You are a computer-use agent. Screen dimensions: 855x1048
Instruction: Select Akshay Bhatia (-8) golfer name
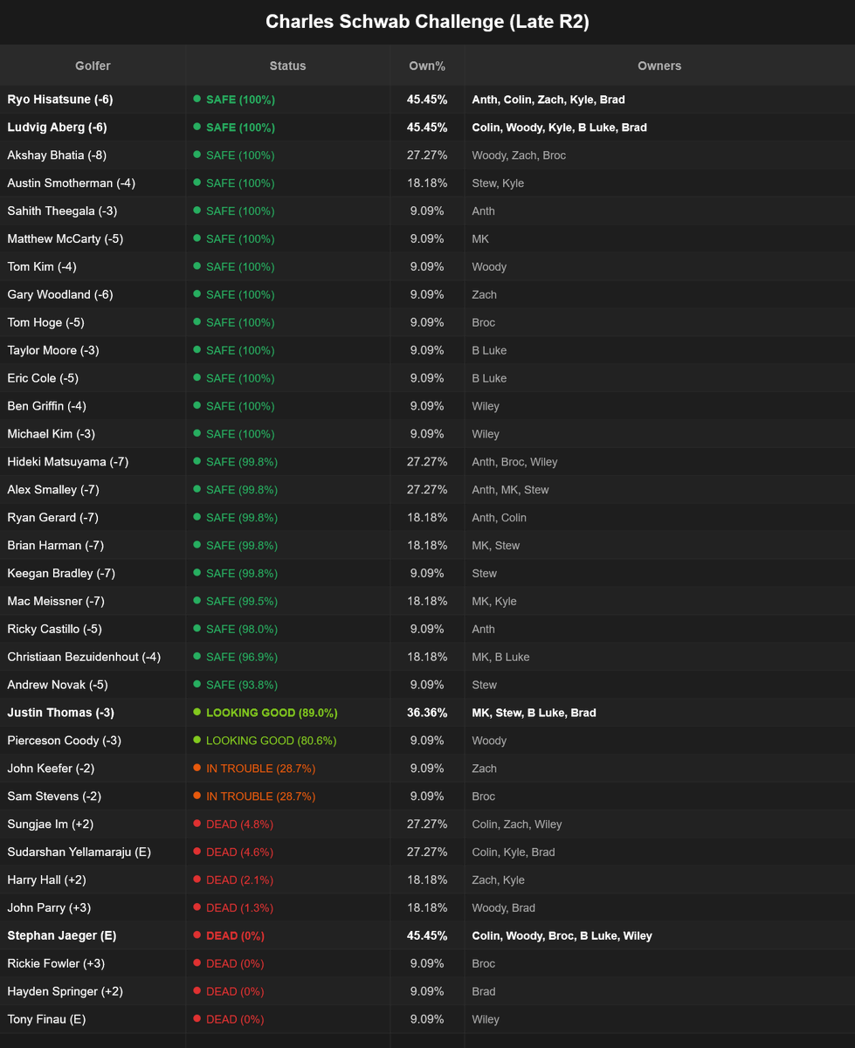[56, 155]
